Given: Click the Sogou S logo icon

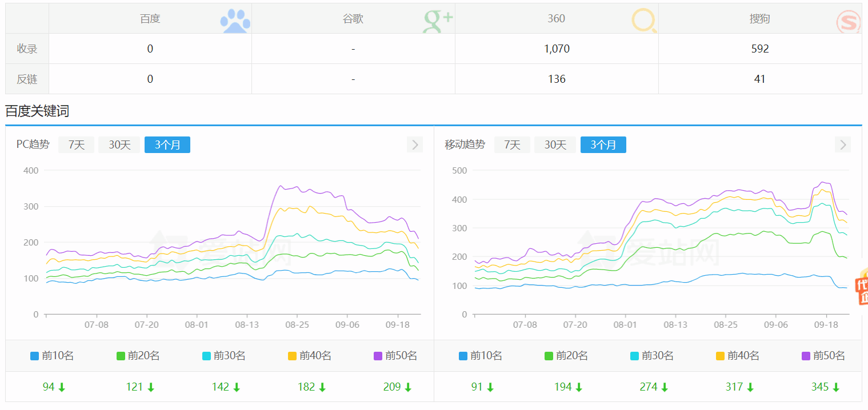Looking at the screenshot, I should pos(848,22).
